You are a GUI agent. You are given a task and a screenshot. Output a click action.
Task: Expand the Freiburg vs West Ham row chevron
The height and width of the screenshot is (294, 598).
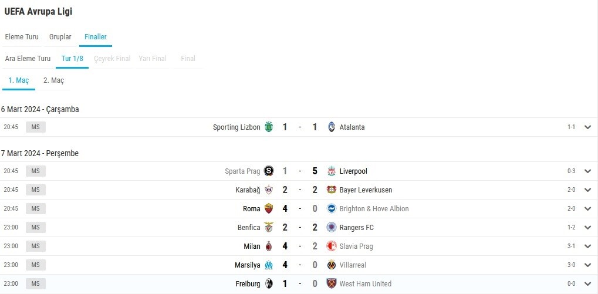[587, 283]
